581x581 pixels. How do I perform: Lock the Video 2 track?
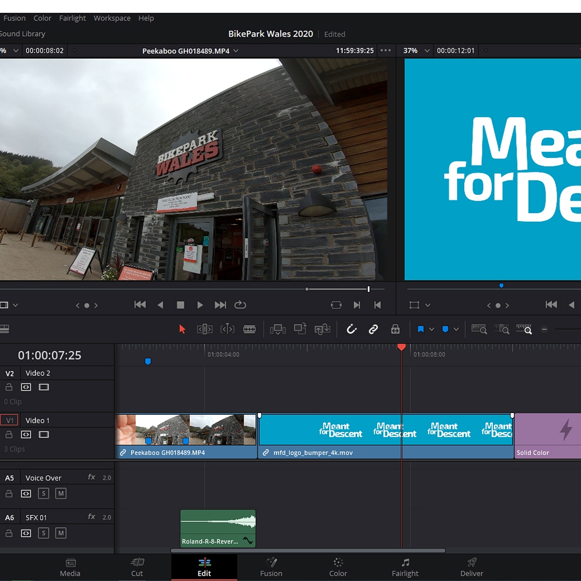(x=9, y=387)
